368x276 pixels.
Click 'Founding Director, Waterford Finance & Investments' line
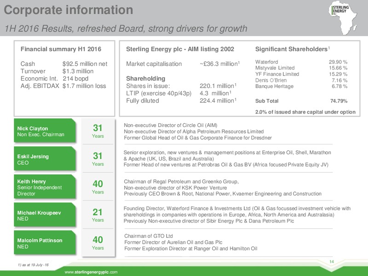coord(237,208)
